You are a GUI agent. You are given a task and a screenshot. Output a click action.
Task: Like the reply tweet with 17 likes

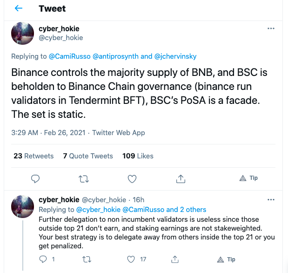click(131, 259)
